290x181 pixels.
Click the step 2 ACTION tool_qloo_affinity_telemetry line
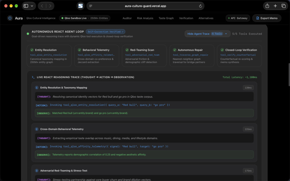(x=102, y=147)
